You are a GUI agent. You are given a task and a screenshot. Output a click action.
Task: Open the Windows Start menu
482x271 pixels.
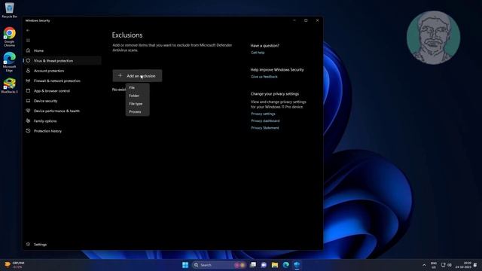pos(185,265)
